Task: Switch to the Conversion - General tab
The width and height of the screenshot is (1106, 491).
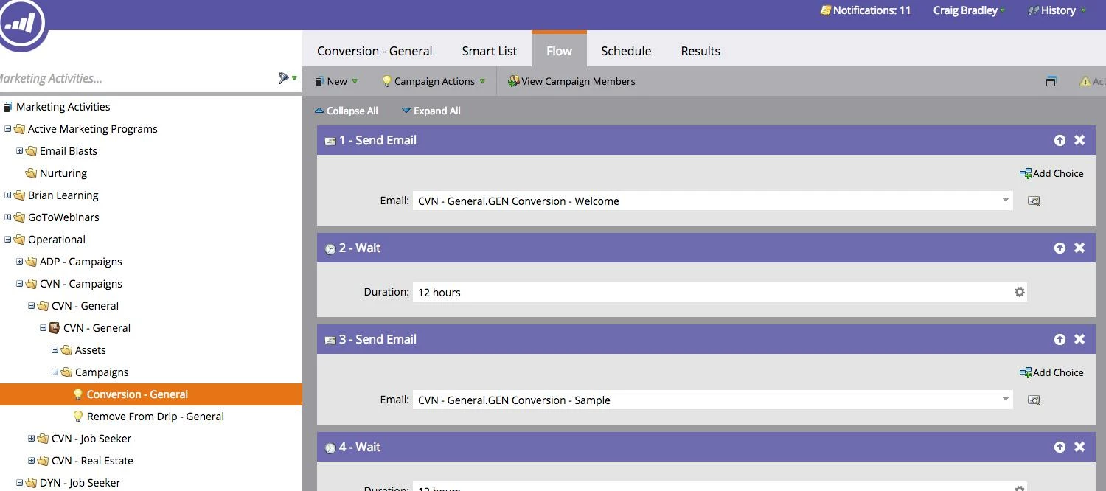Action: pos(375,51)
